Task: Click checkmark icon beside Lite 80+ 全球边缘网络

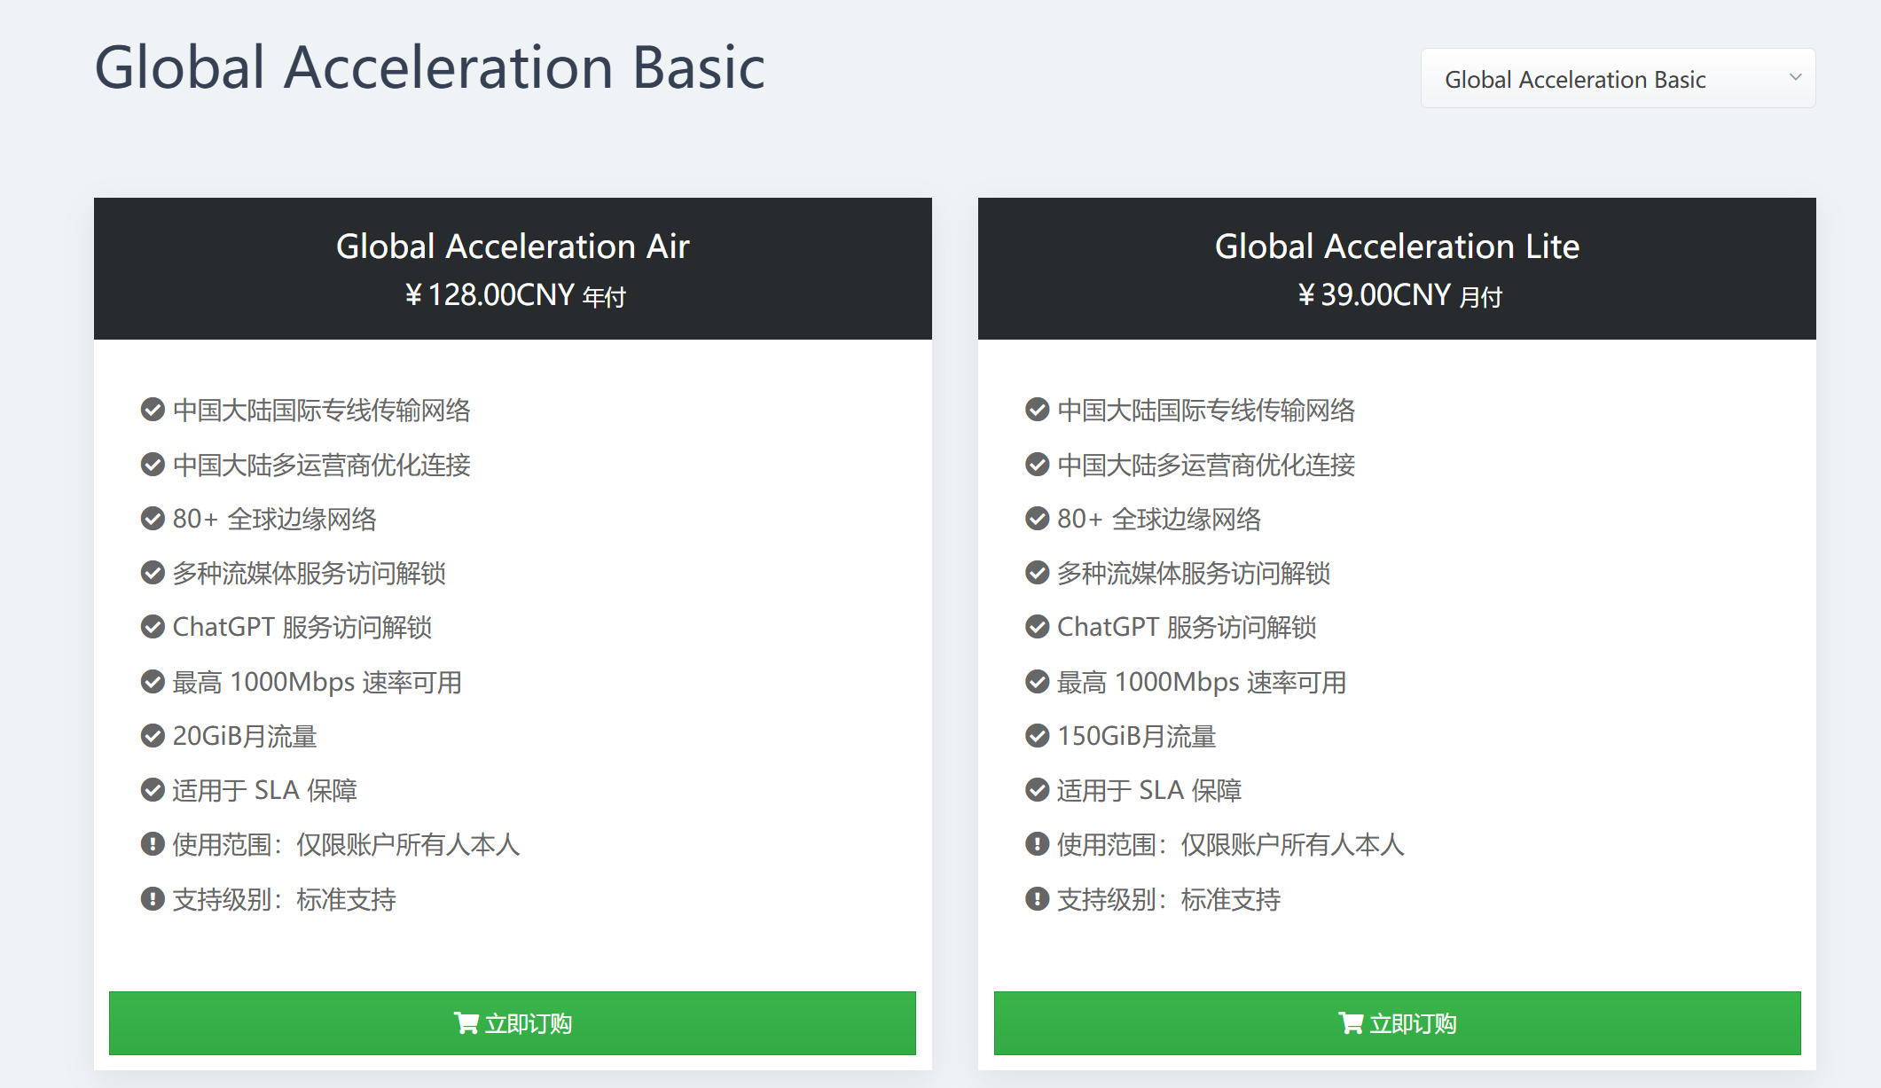Action: coord(1037,519)
